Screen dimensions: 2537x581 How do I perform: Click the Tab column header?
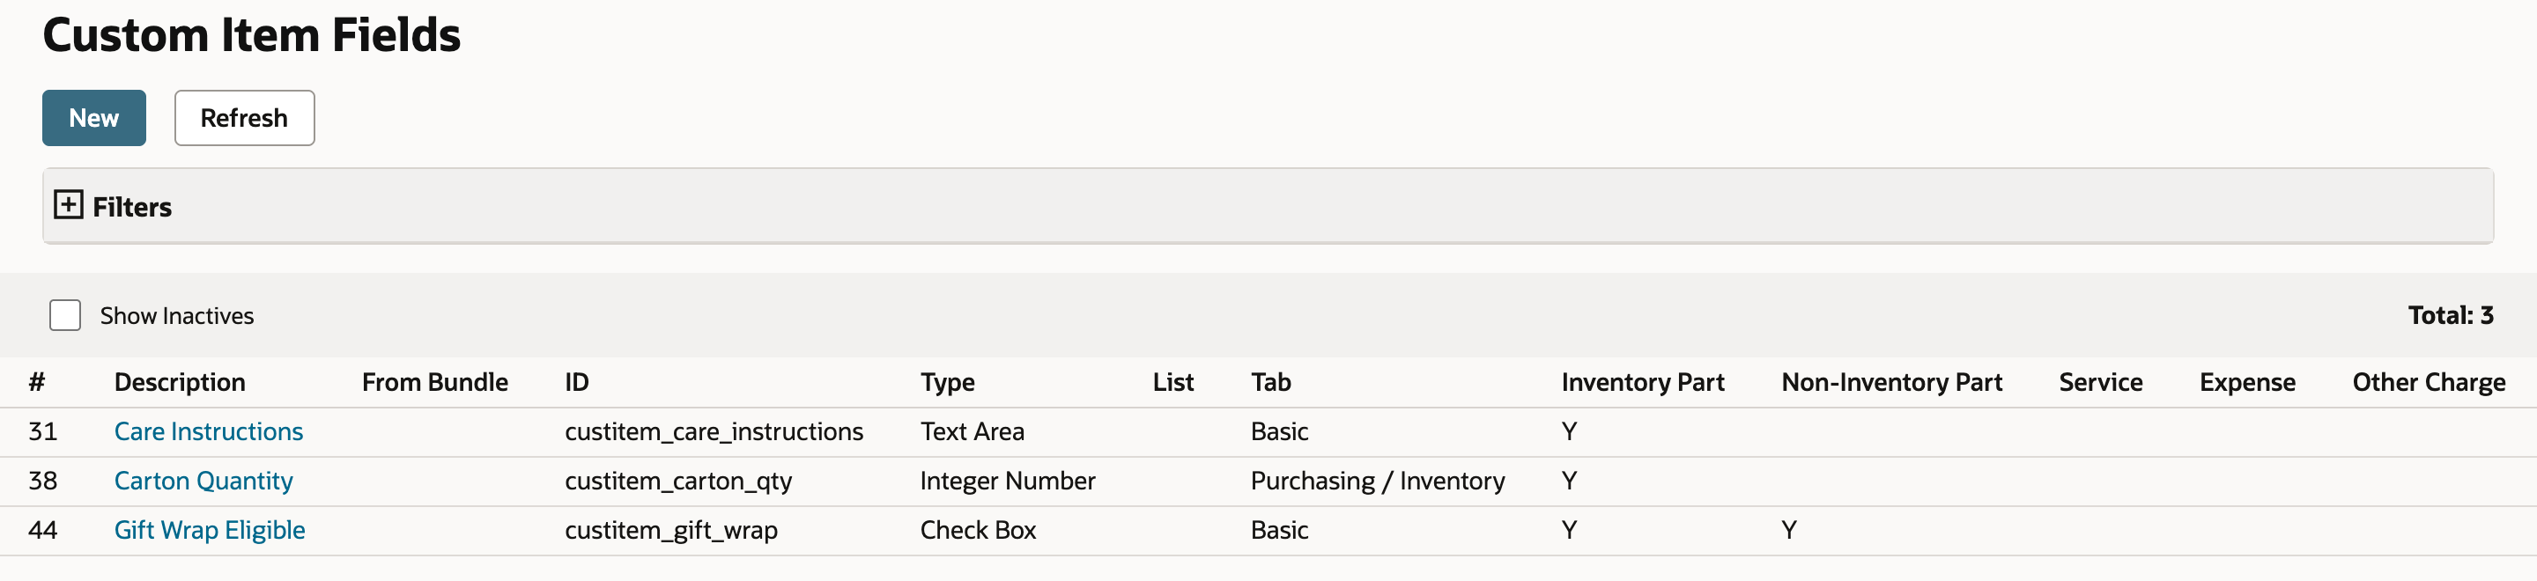tap(1270, 382)
